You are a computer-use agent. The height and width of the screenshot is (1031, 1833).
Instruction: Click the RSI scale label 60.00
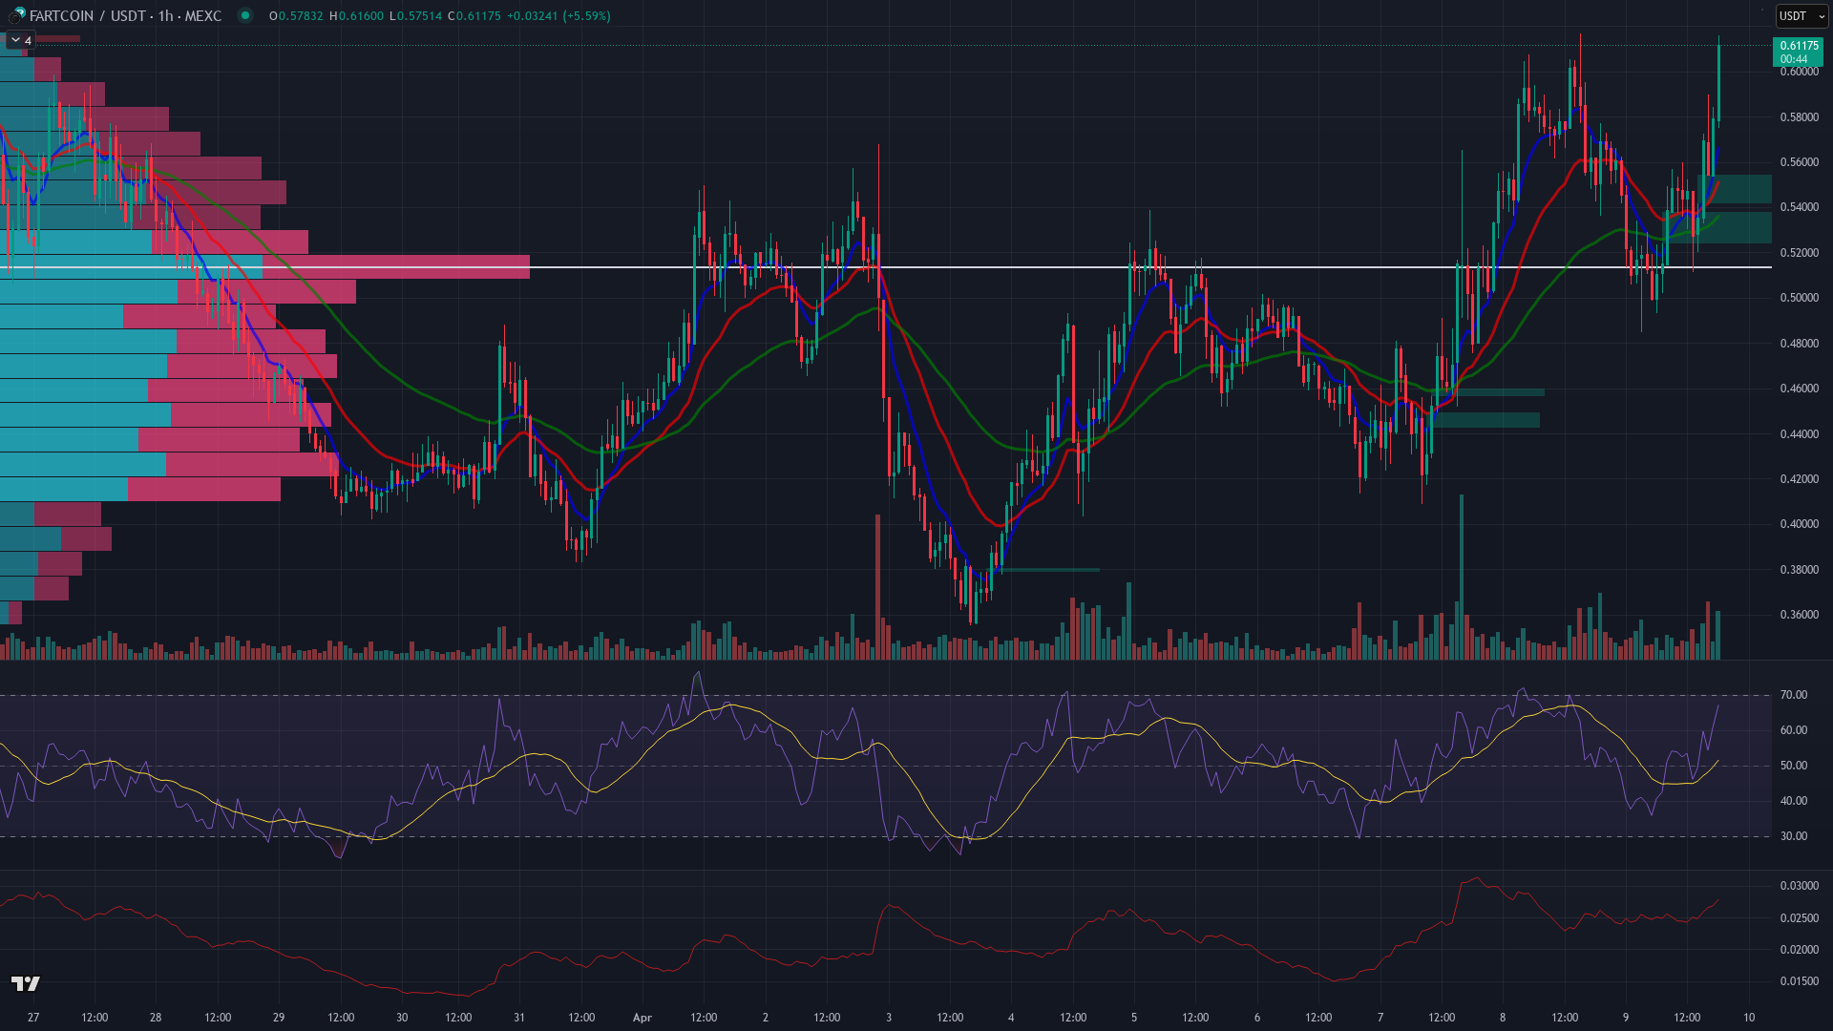click(1793, 730)
